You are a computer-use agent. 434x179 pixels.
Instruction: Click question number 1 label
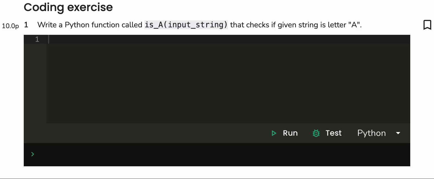(x=26, y=25)
